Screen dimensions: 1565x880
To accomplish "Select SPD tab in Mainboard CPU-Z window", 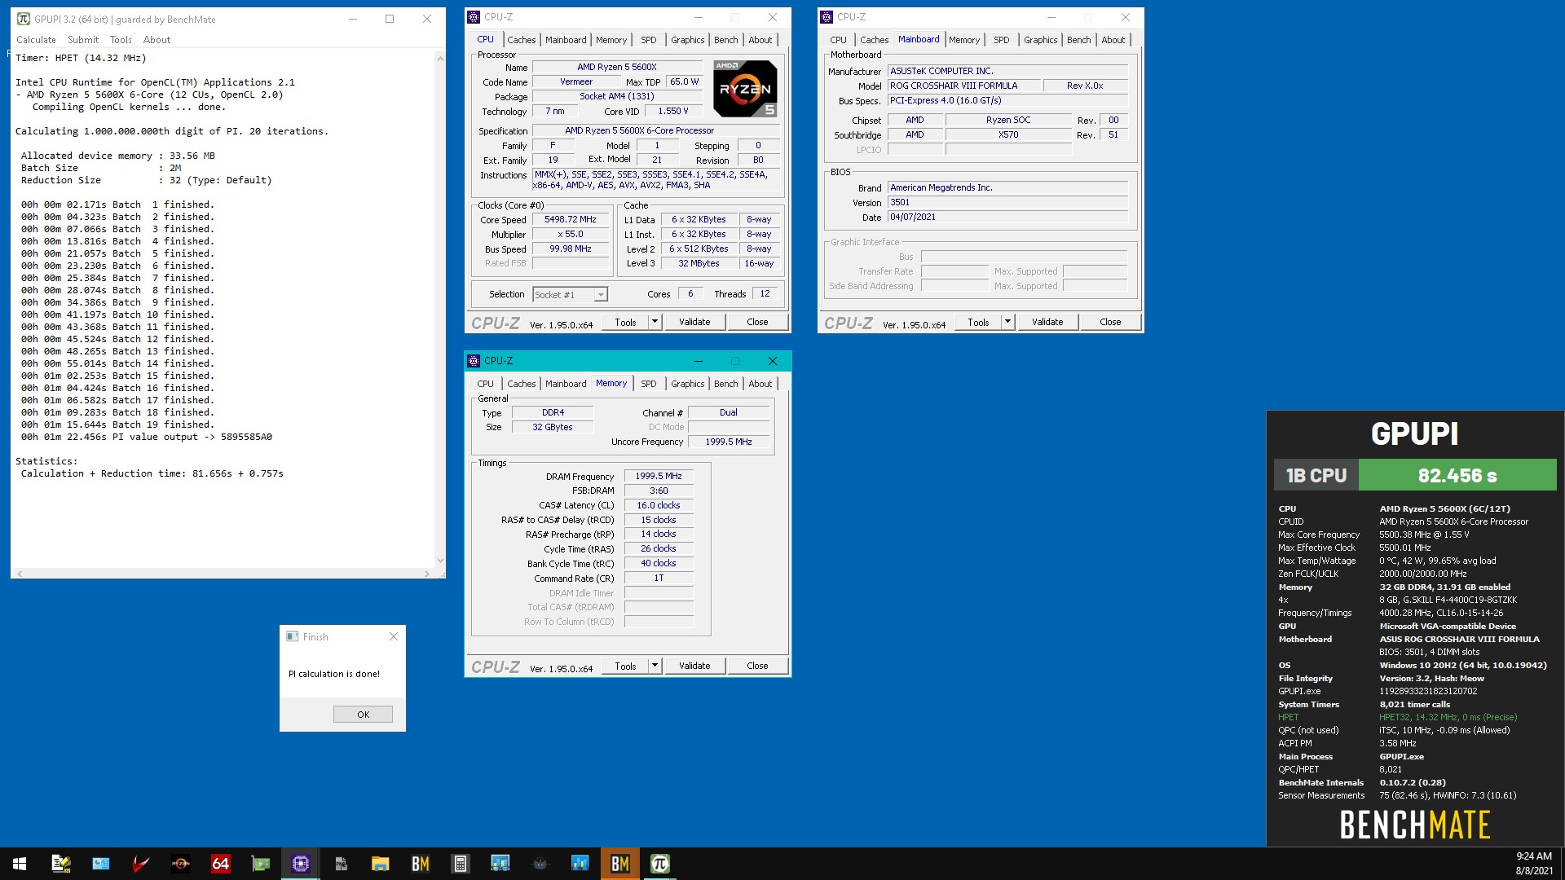I will tap(1002, 40).
